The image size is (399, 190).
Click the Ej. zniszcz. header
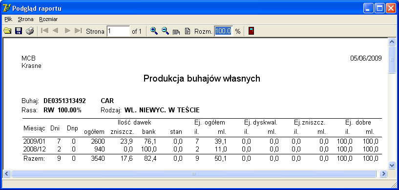[x=310, y=123]
